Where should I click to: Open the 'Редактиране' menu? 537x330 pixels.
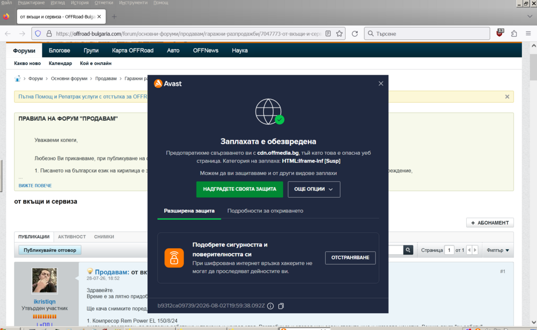pyautogui.click(x=31, y=3)
